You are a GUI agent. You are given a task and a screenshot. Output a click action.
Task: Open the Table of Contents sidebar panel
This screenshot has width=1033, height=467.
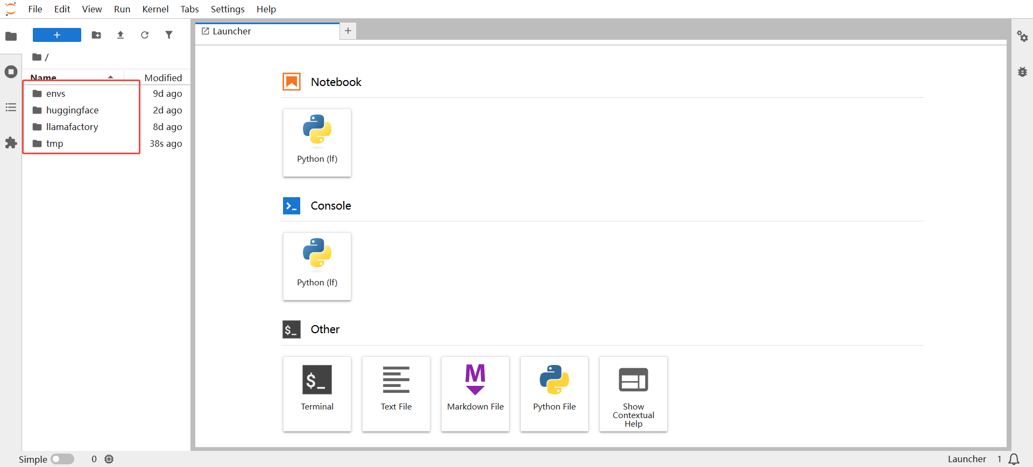(x=11, y=107)
